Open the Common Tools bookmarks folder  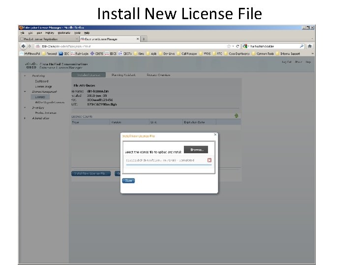[263, 53]
